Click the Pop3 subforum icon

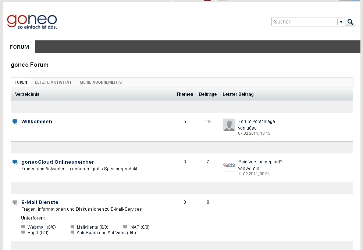(x=23, y=232)
